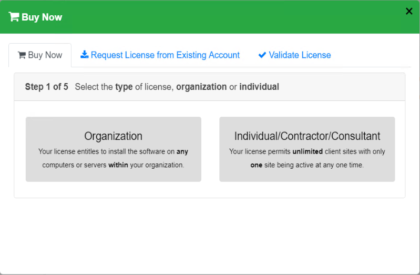
Task: Click the checkmark icon beside Validate License
Action: coord(262,55)
